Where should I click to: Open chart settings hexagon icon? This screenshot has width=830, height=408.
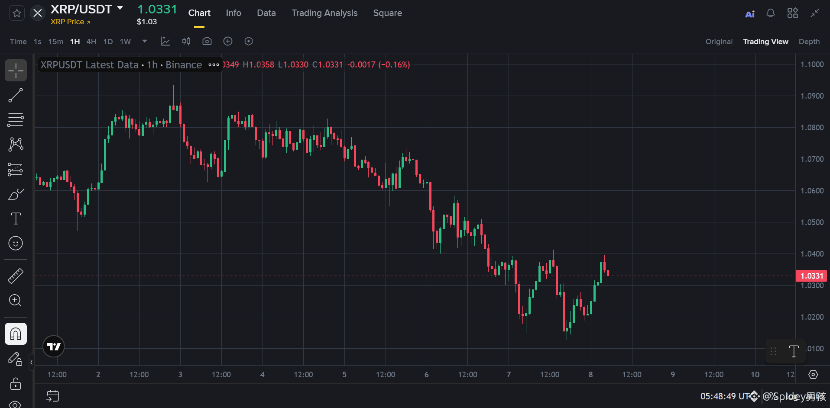pyautogui.click(x=249, y=41)
